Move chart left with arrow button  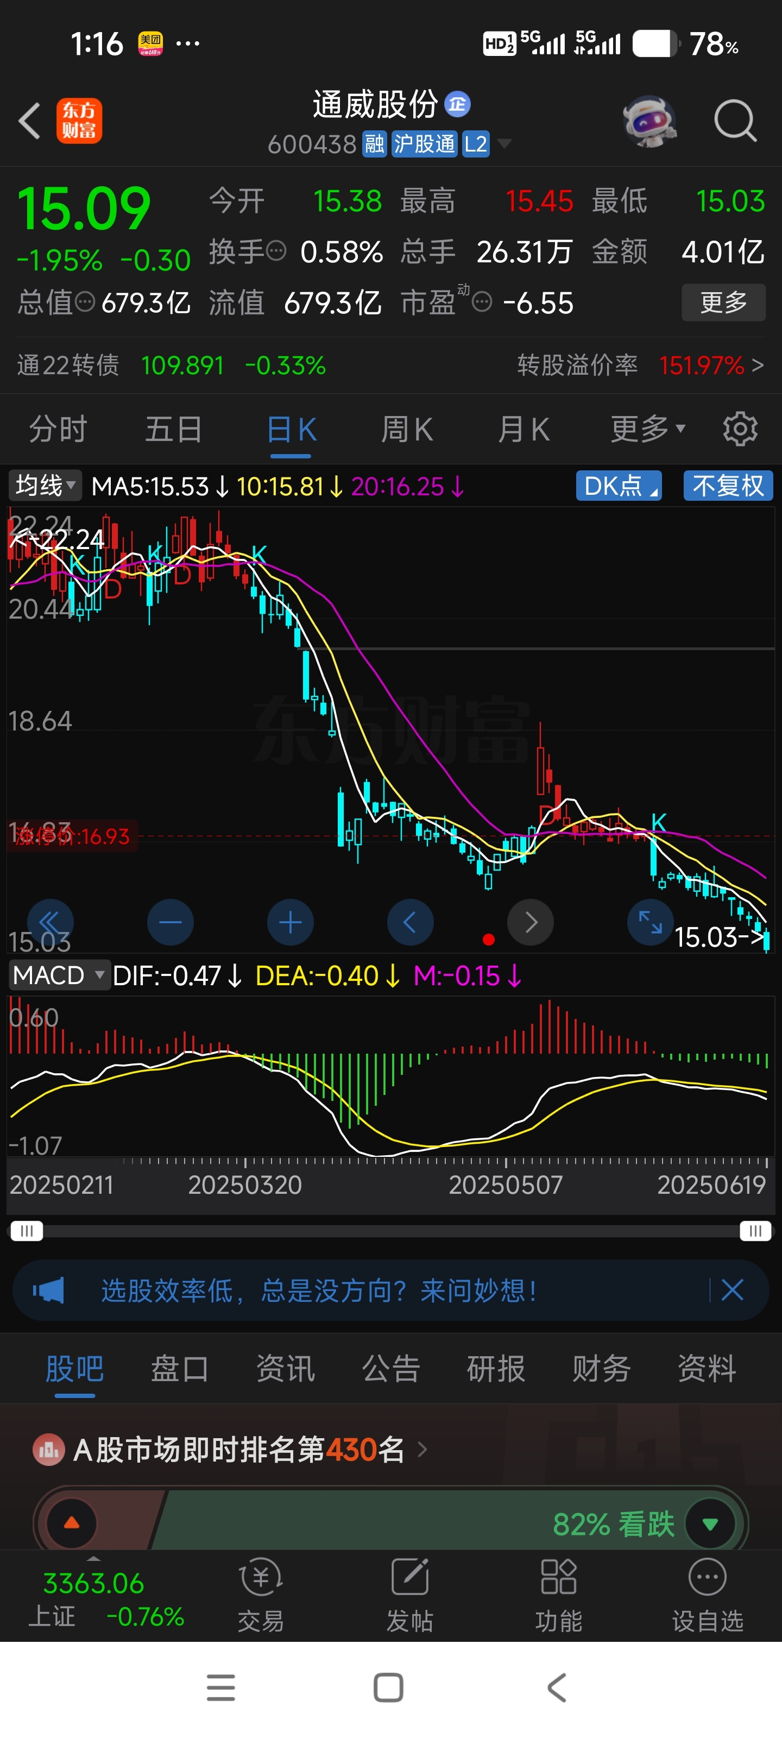click(410, 922)
